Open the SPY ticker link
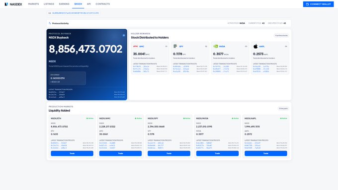 tap(181, 47)
